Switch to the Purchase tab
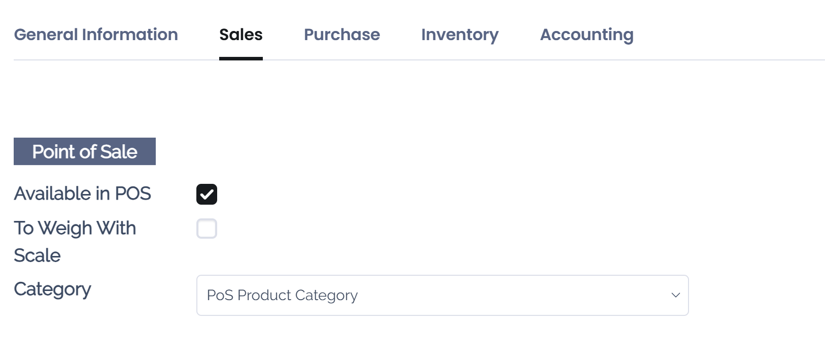825x355 pixels. tap(341, 35)
